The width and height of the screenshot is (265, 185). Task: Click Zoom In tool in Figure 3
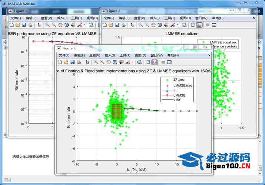(96, 62)
